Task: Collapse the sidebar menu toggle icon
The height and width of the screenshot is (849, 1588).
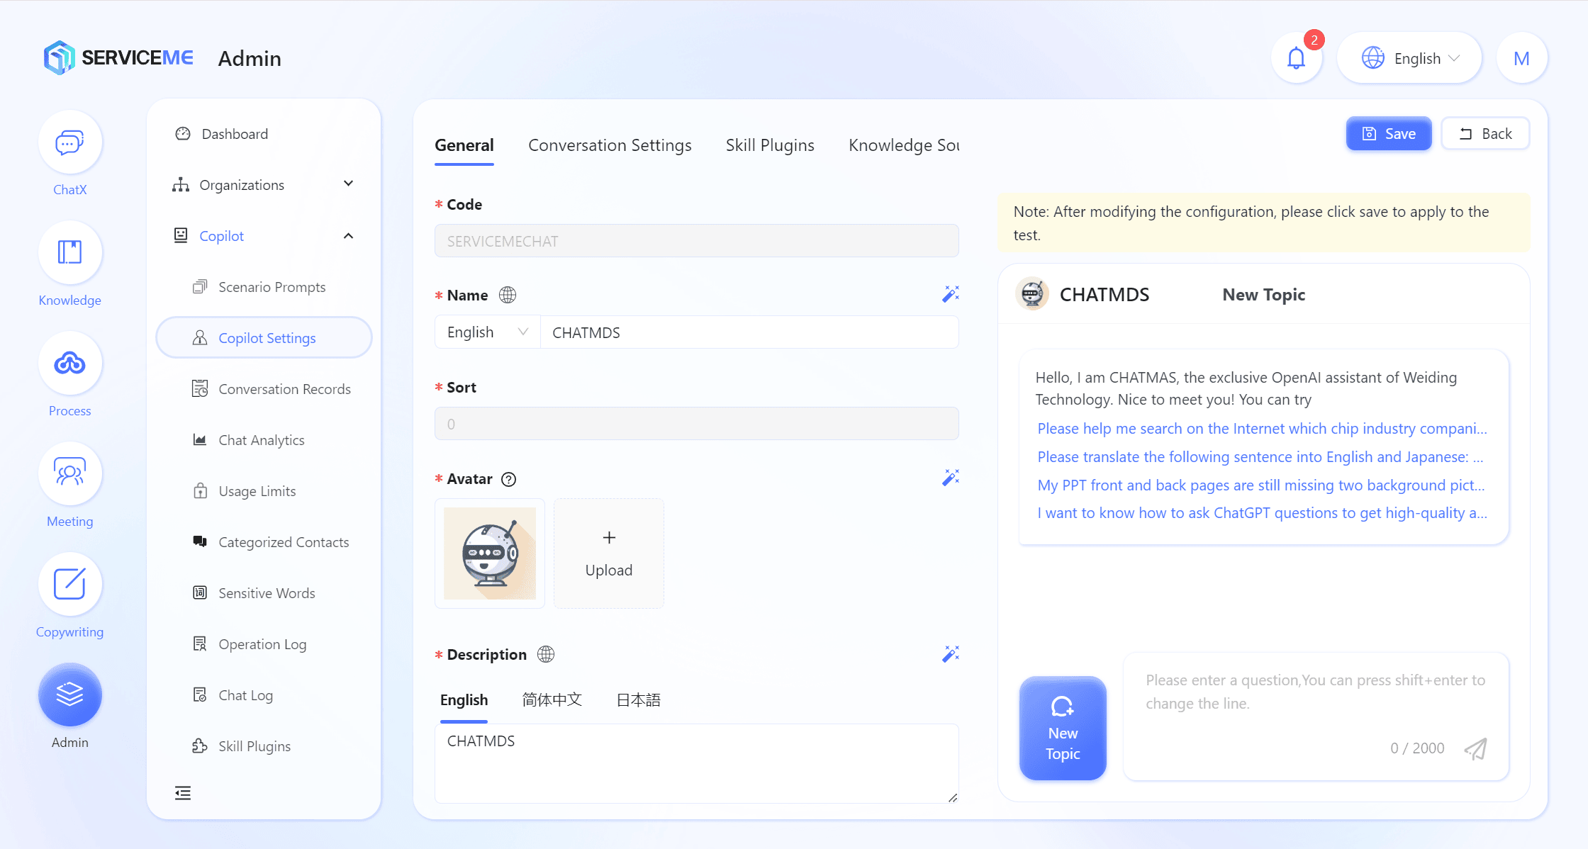Action: (183, 793)
